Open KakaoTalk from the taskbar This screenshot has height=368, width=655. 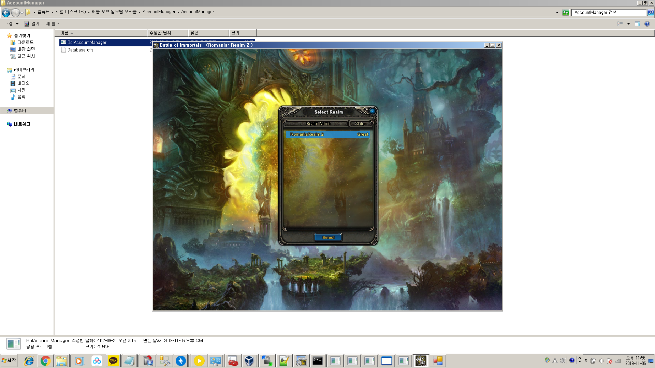113,361
